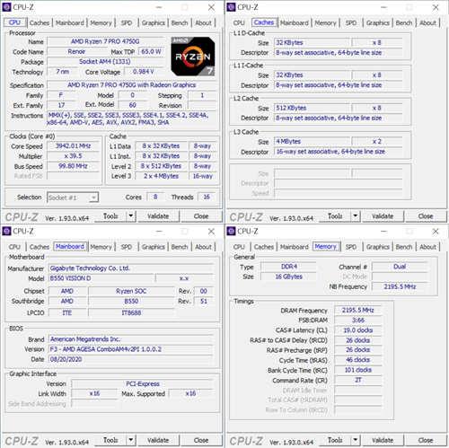
Task: Expand Tools dropdown arrow in Caches window
Action: 356,216
